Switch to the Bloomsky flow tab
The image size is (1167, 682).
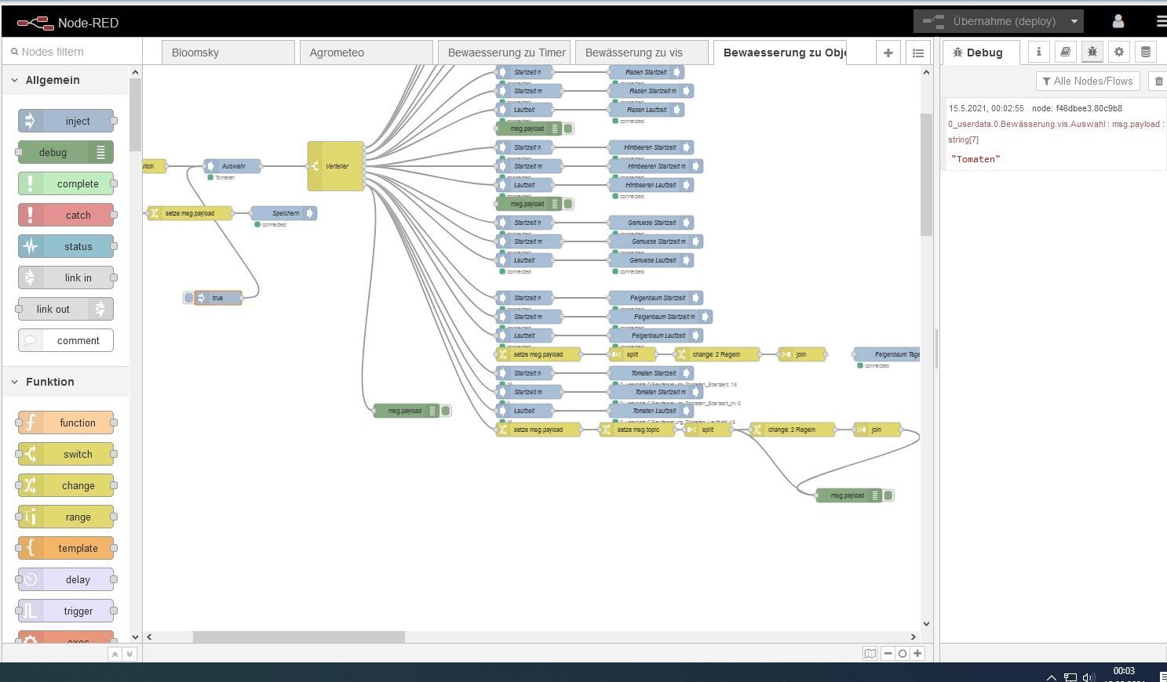(x=228, y=53)
